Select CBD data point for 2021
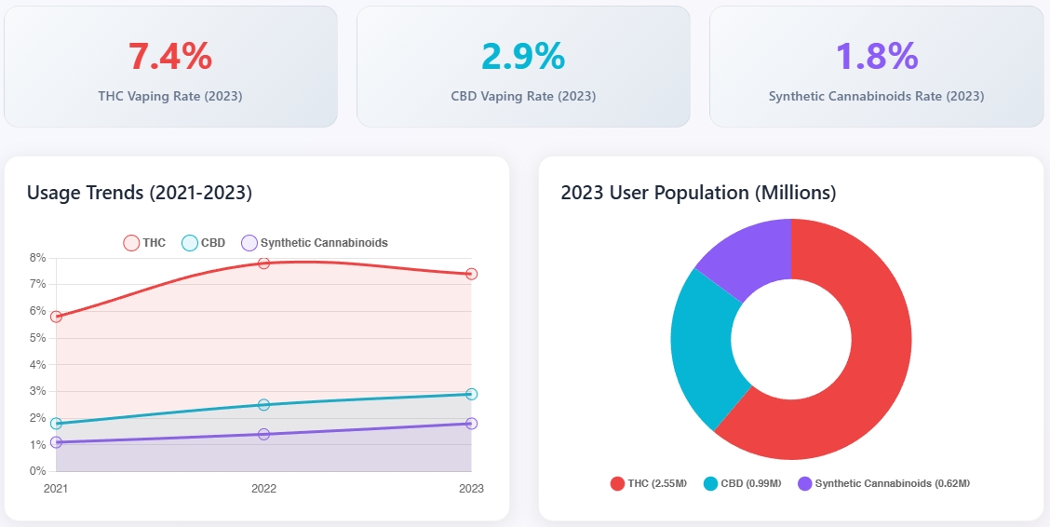This screenshot has width=1050, height=527. 56,424
